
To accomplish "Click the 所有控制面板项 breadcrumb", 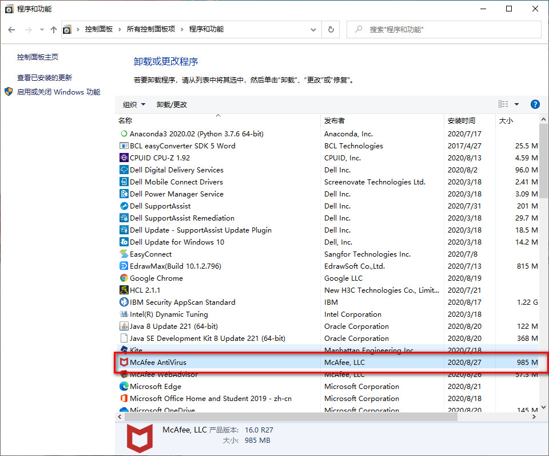I will click(x=151, y=29).
